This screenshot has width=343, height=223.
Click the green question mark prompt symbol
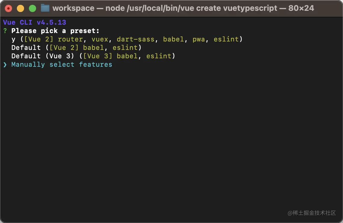click(x=5, y=31)
